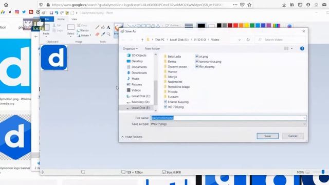
Task: Switch to the View tab in Paint
Action: pos(74,19)
